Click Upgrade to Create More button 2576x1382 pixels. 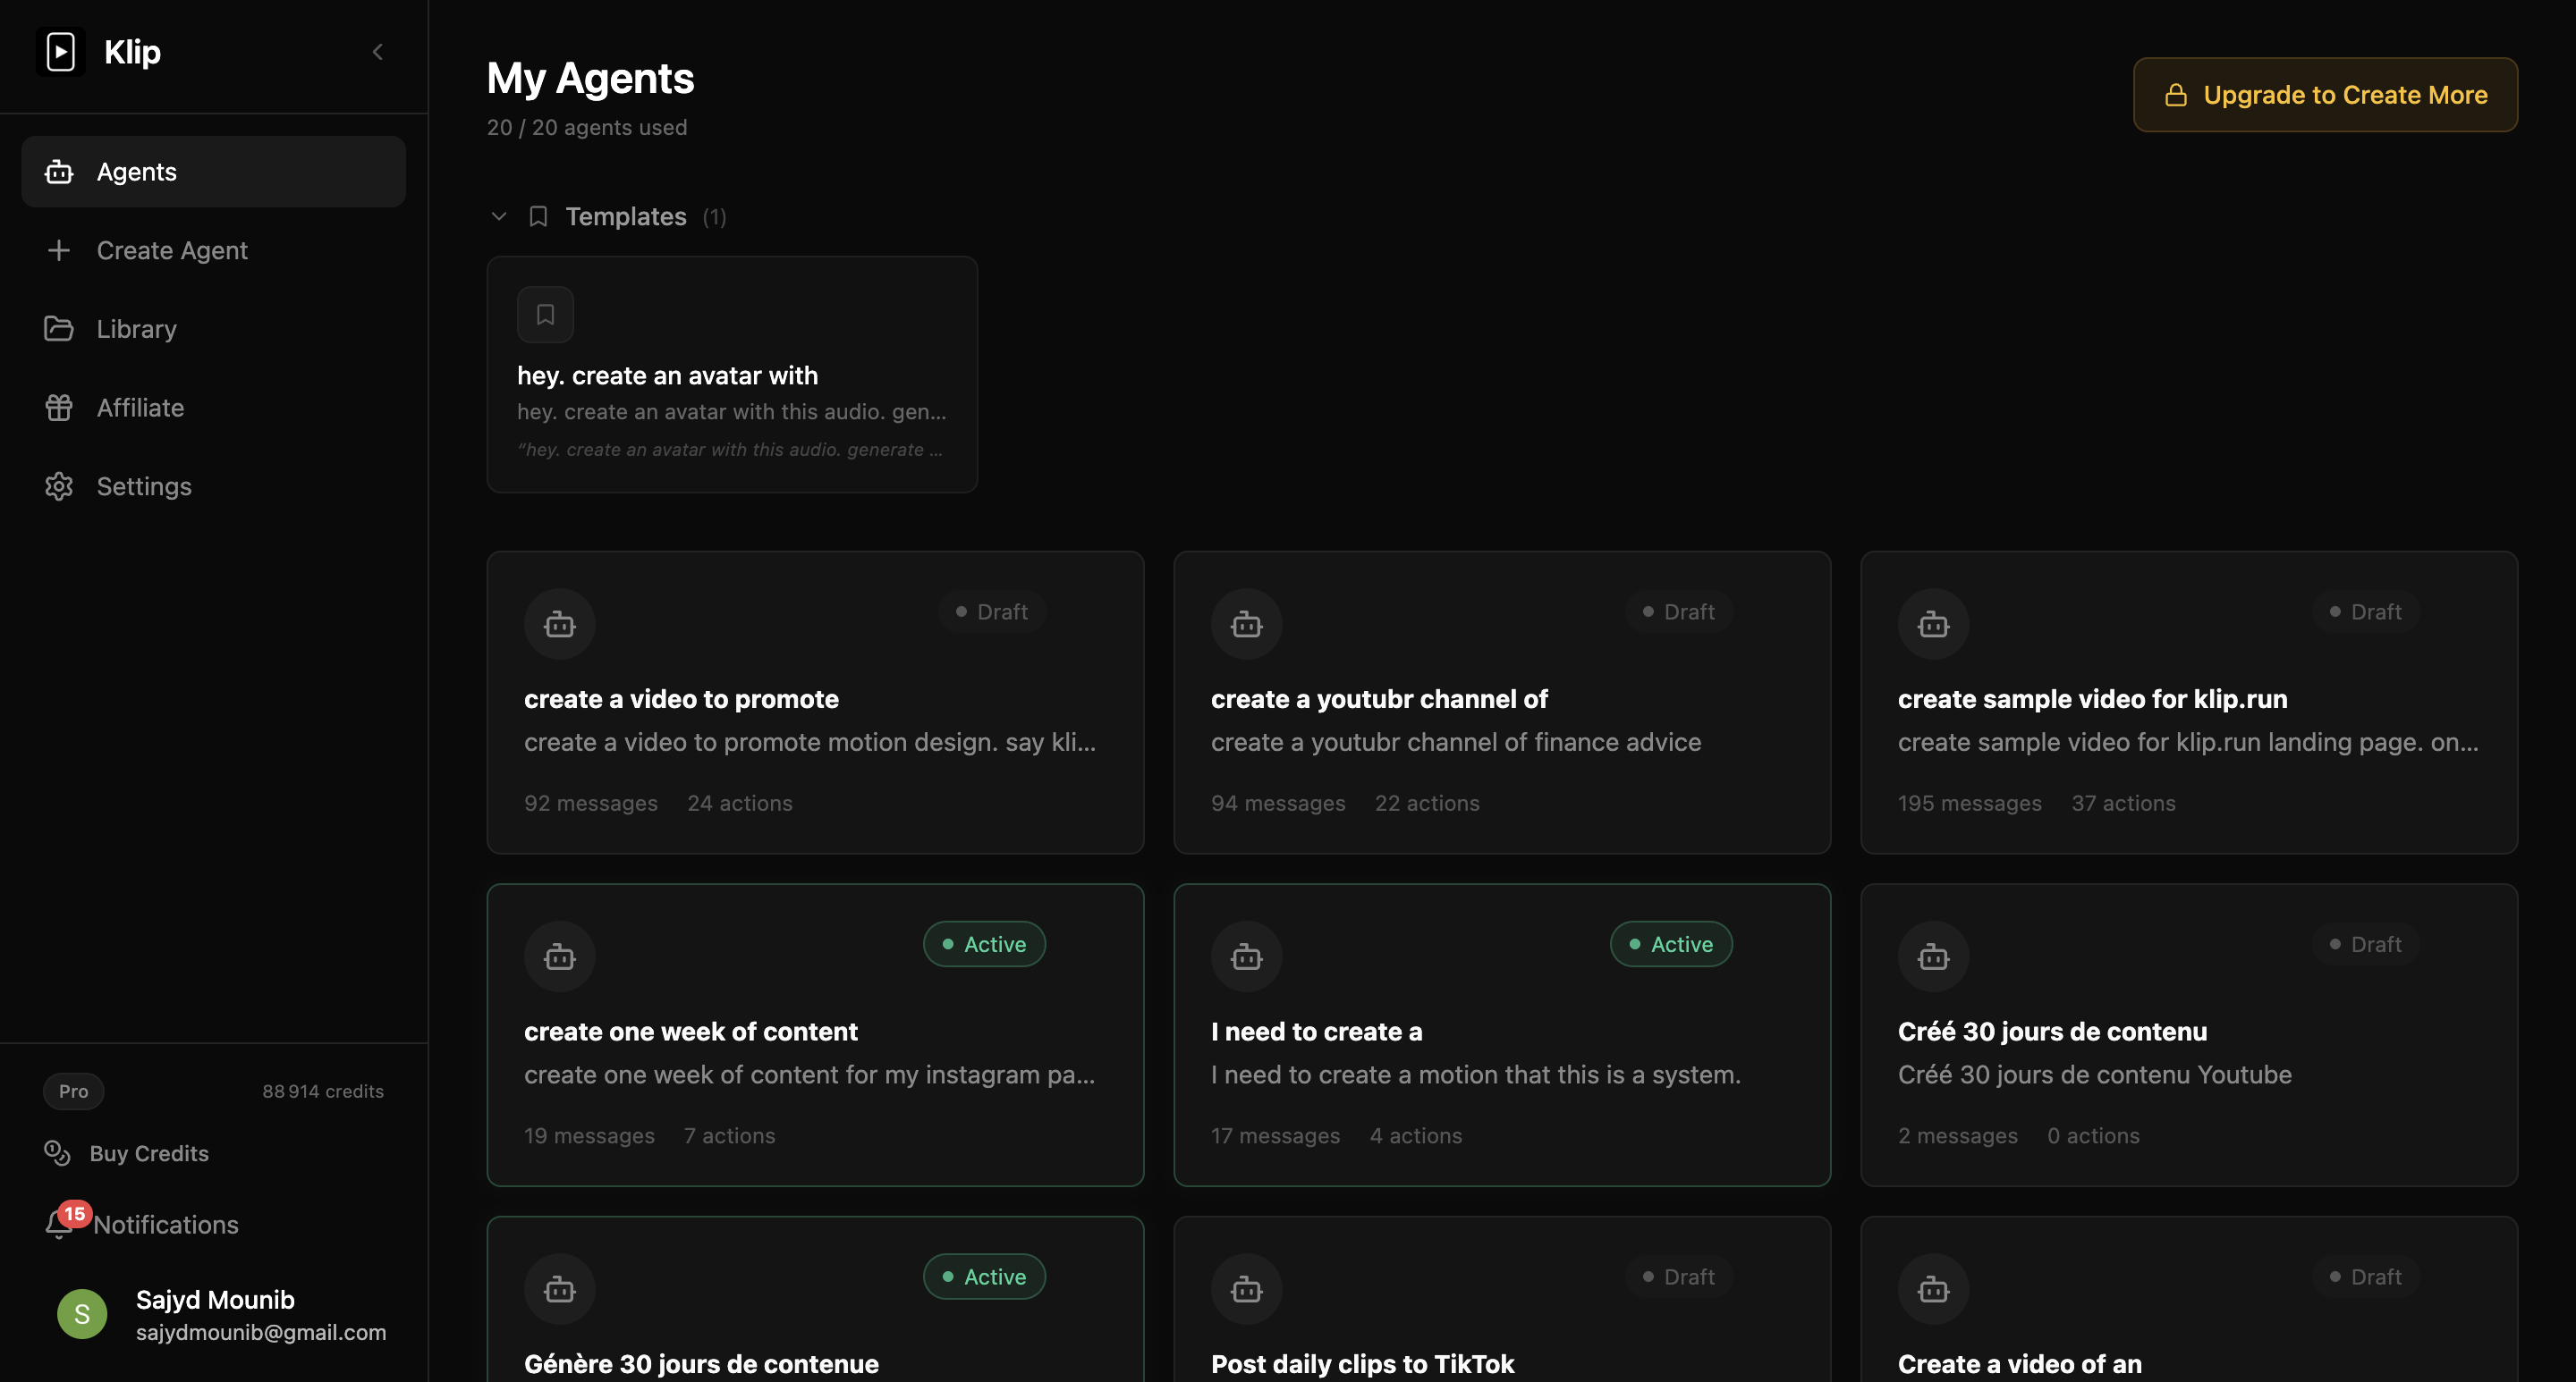2325,95
